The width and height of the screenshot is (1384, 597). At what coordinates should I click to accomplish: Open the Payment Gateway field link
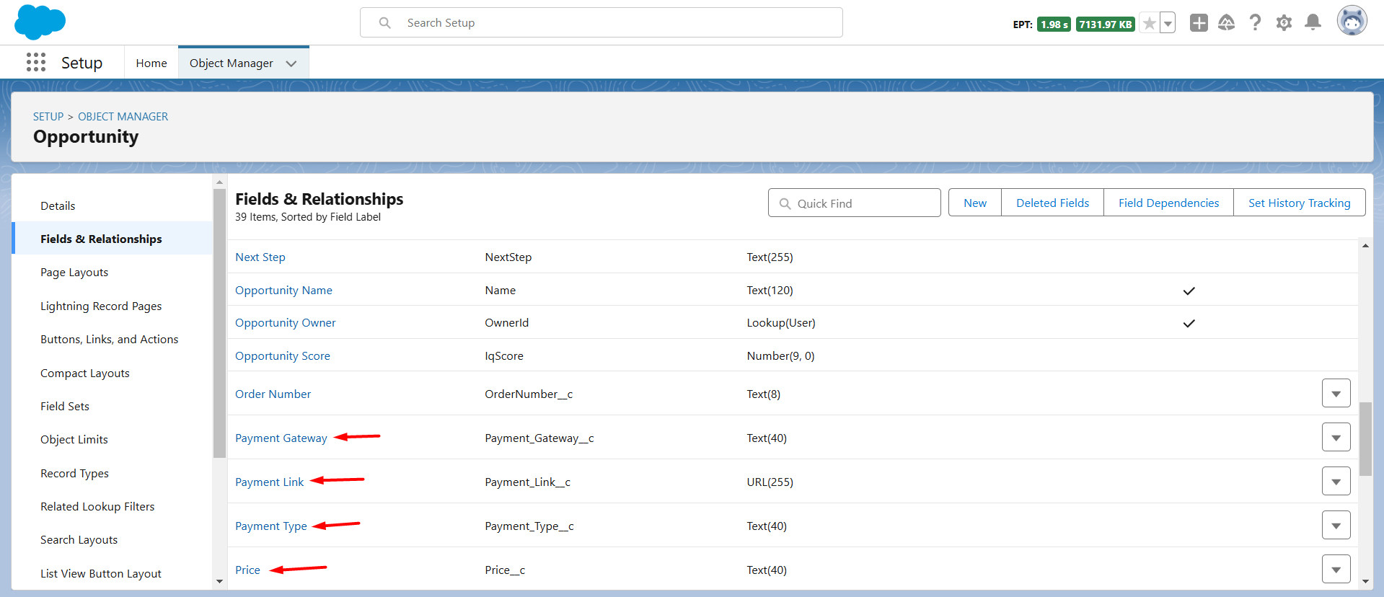(281, 438)
